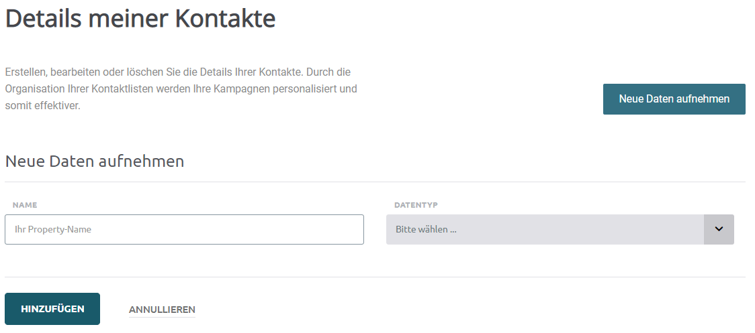This screenshot has width=755, height=333.
Task: Click the 'Details meiner Kontakte' page heading
Action: tap(140, 18)
